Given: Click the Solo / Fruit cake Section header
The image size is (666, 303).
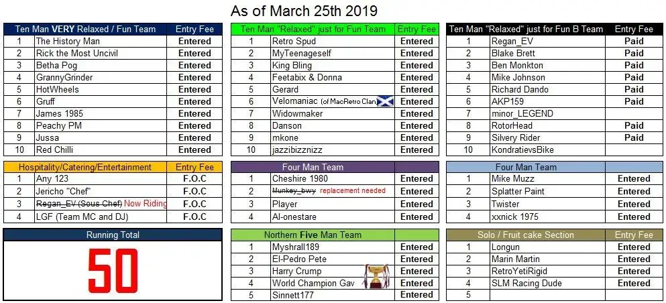Looking at the screenshot, I should (x=525, y=235).
